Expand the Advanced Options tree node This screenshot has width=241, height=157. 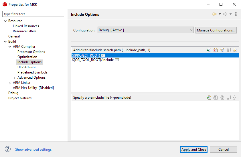(x=14, y=78)
